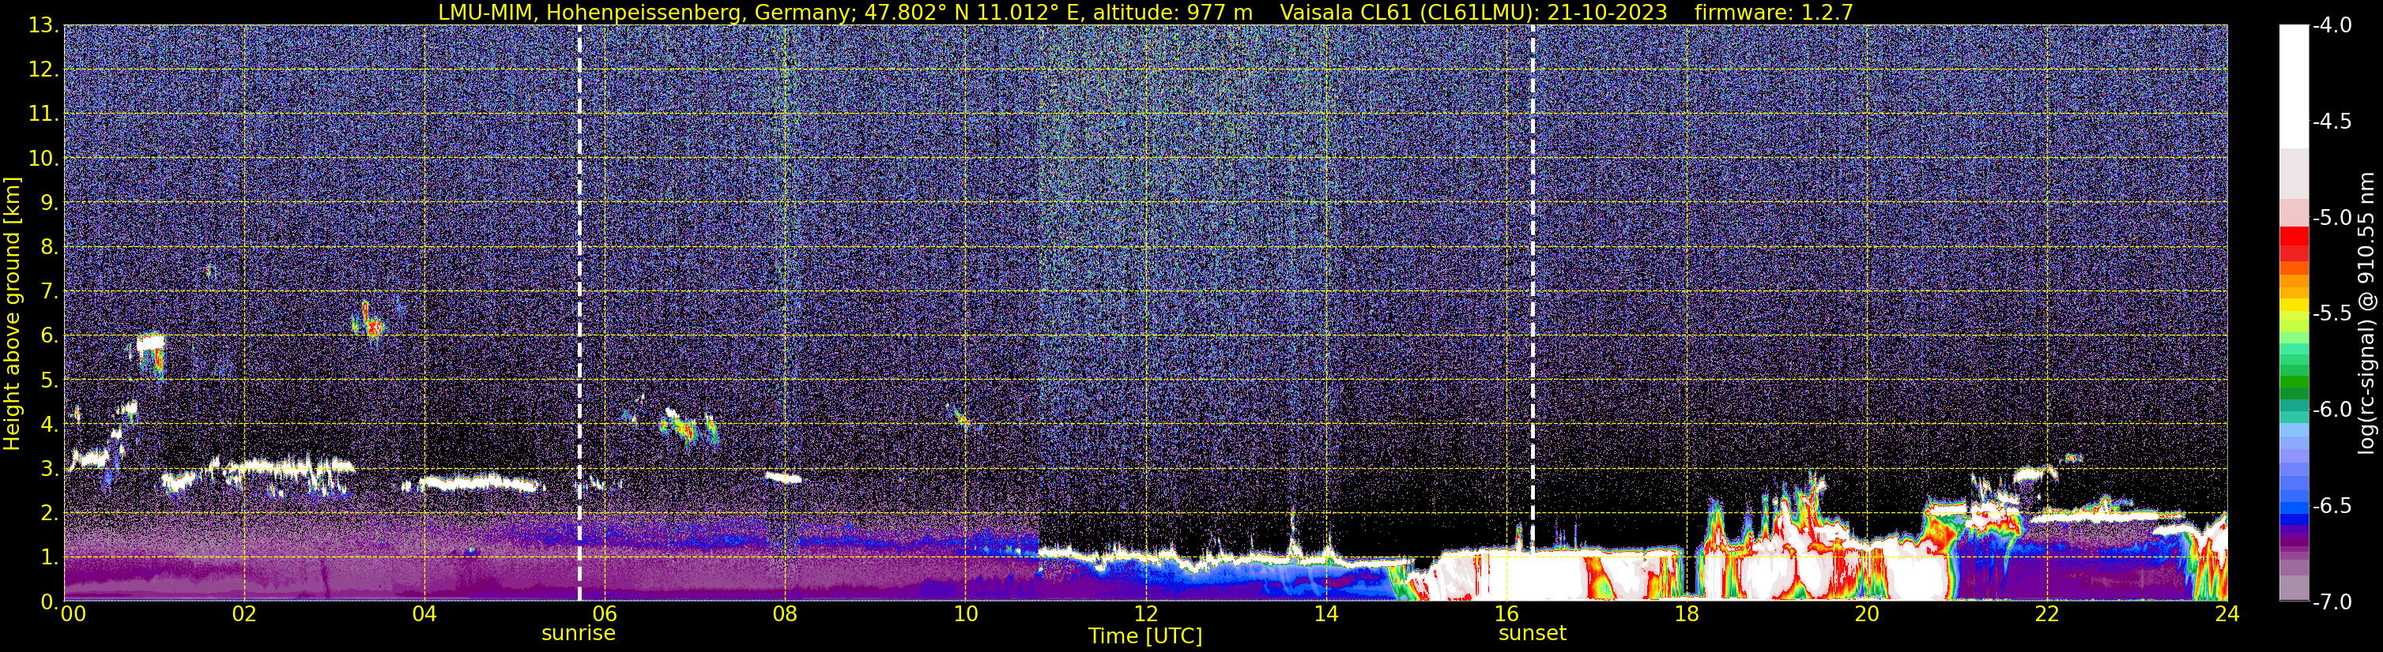This screenshot has width=2383, height=652.
Task: Click the 'sunset' label below the time axis
Action: tap(1532, 632)
